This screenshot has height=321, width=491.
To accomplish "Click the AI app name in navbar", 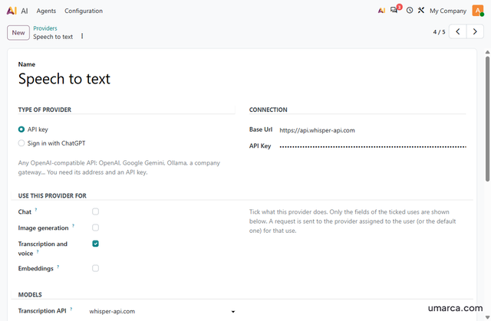I will tap(25, 11).
